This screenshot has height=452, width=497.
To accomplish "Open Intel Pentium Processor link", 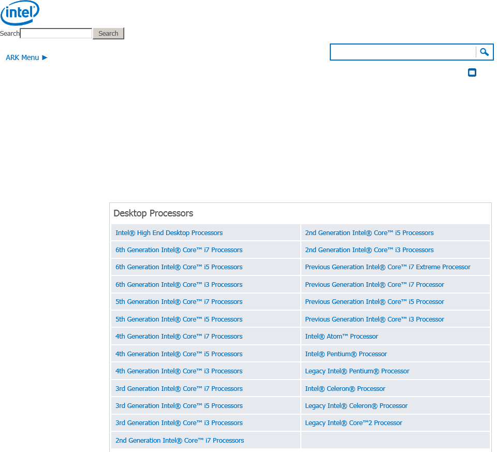I will pos(346,354).
